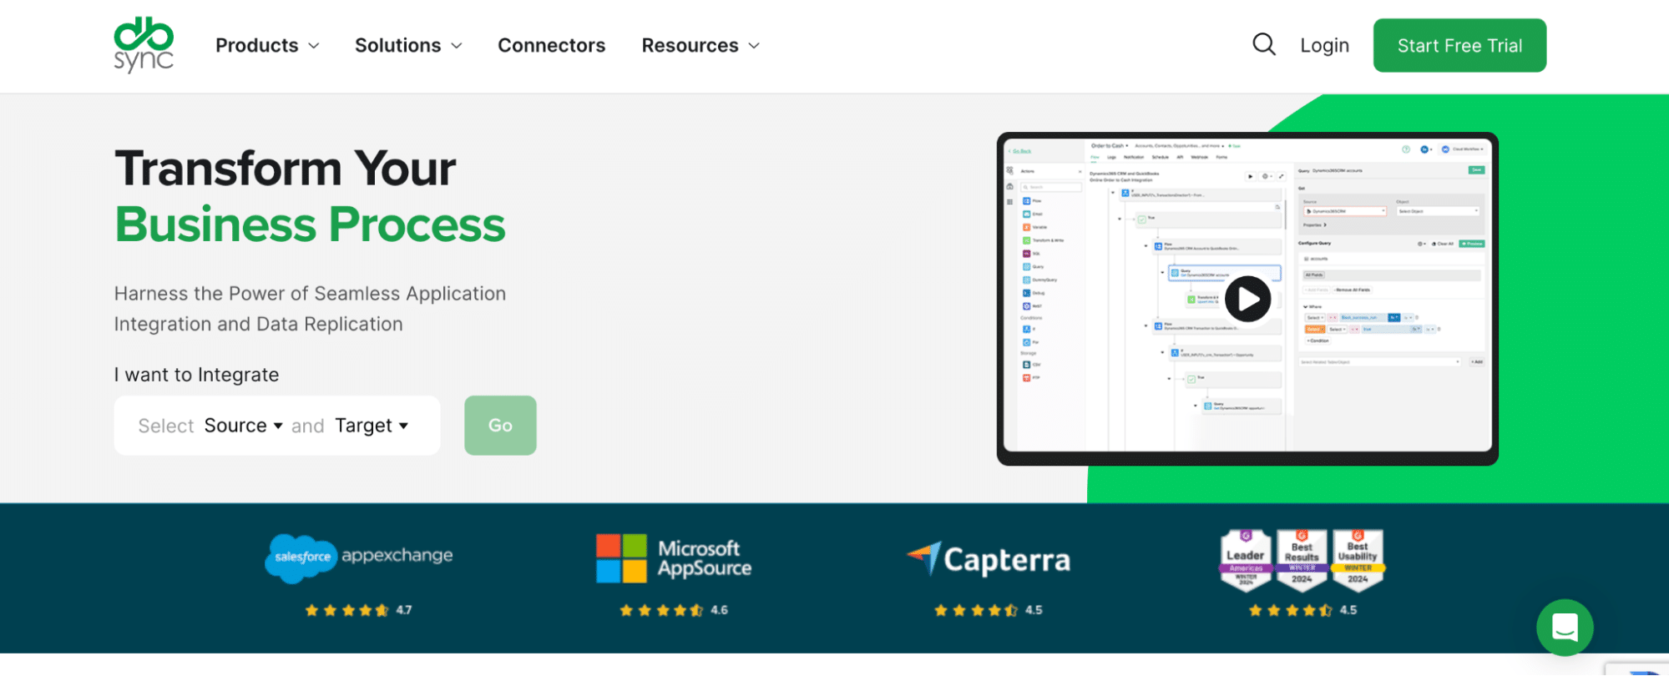The width and height of the screenshot is (1669, 676).
Task: Open the Products menu
Action: (267, 45)
